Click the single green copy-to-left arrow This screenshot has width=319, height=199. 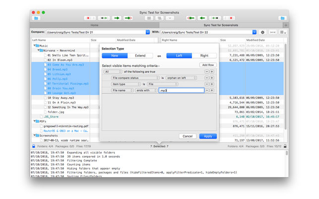click(202, 18)
